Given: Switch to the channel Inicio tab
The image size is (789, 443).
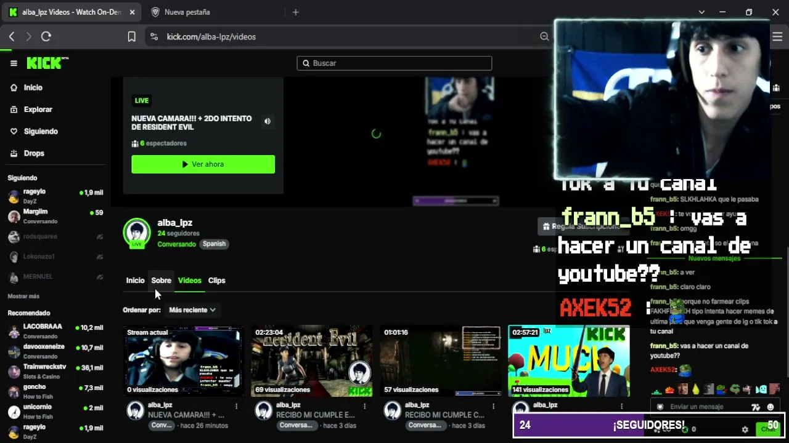Looking at the screenshot, I should tap(135, 281).
